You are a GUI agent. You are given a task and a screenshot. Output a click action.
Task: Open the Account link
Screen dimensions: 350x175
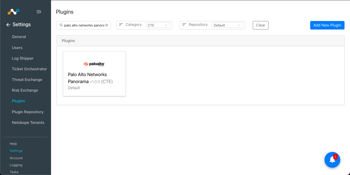click(x=16, y=158)
